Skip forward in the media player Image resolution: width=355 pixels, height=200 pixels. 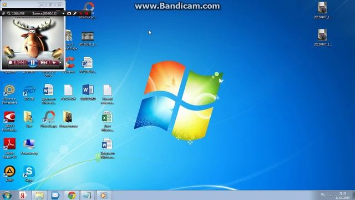[x=45, y=62]
